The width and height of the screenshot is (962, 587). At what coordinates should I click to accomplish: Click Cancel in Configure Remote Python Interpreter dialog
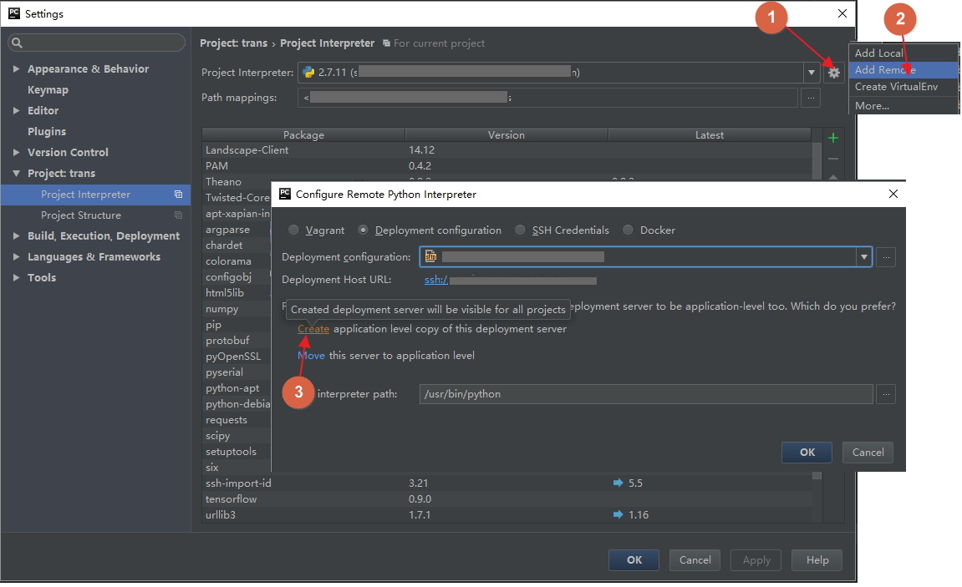coord(868,453)
